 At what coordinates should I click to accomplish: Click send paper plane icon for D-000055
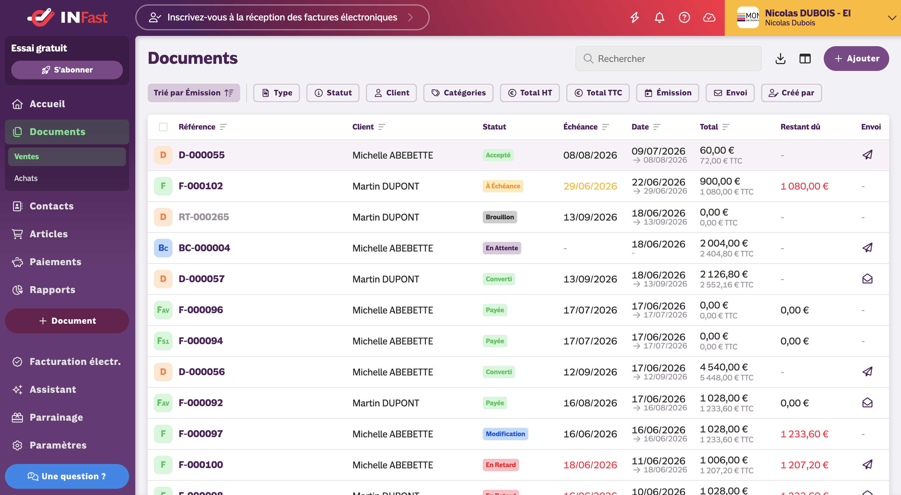pos(867,155)
